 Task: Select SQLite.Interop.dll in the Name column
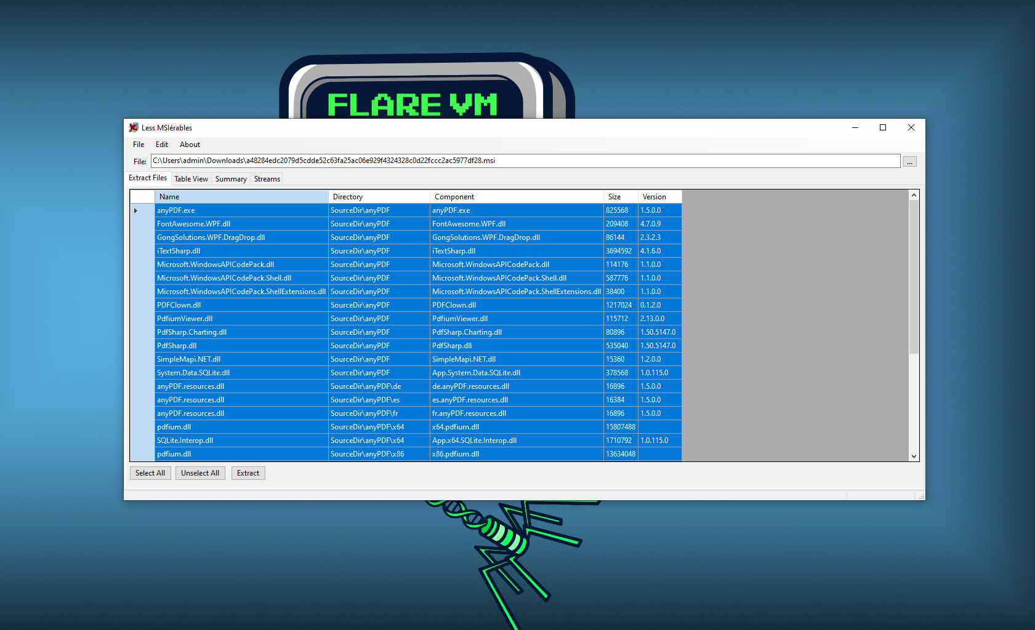click(x=241, y=441)
